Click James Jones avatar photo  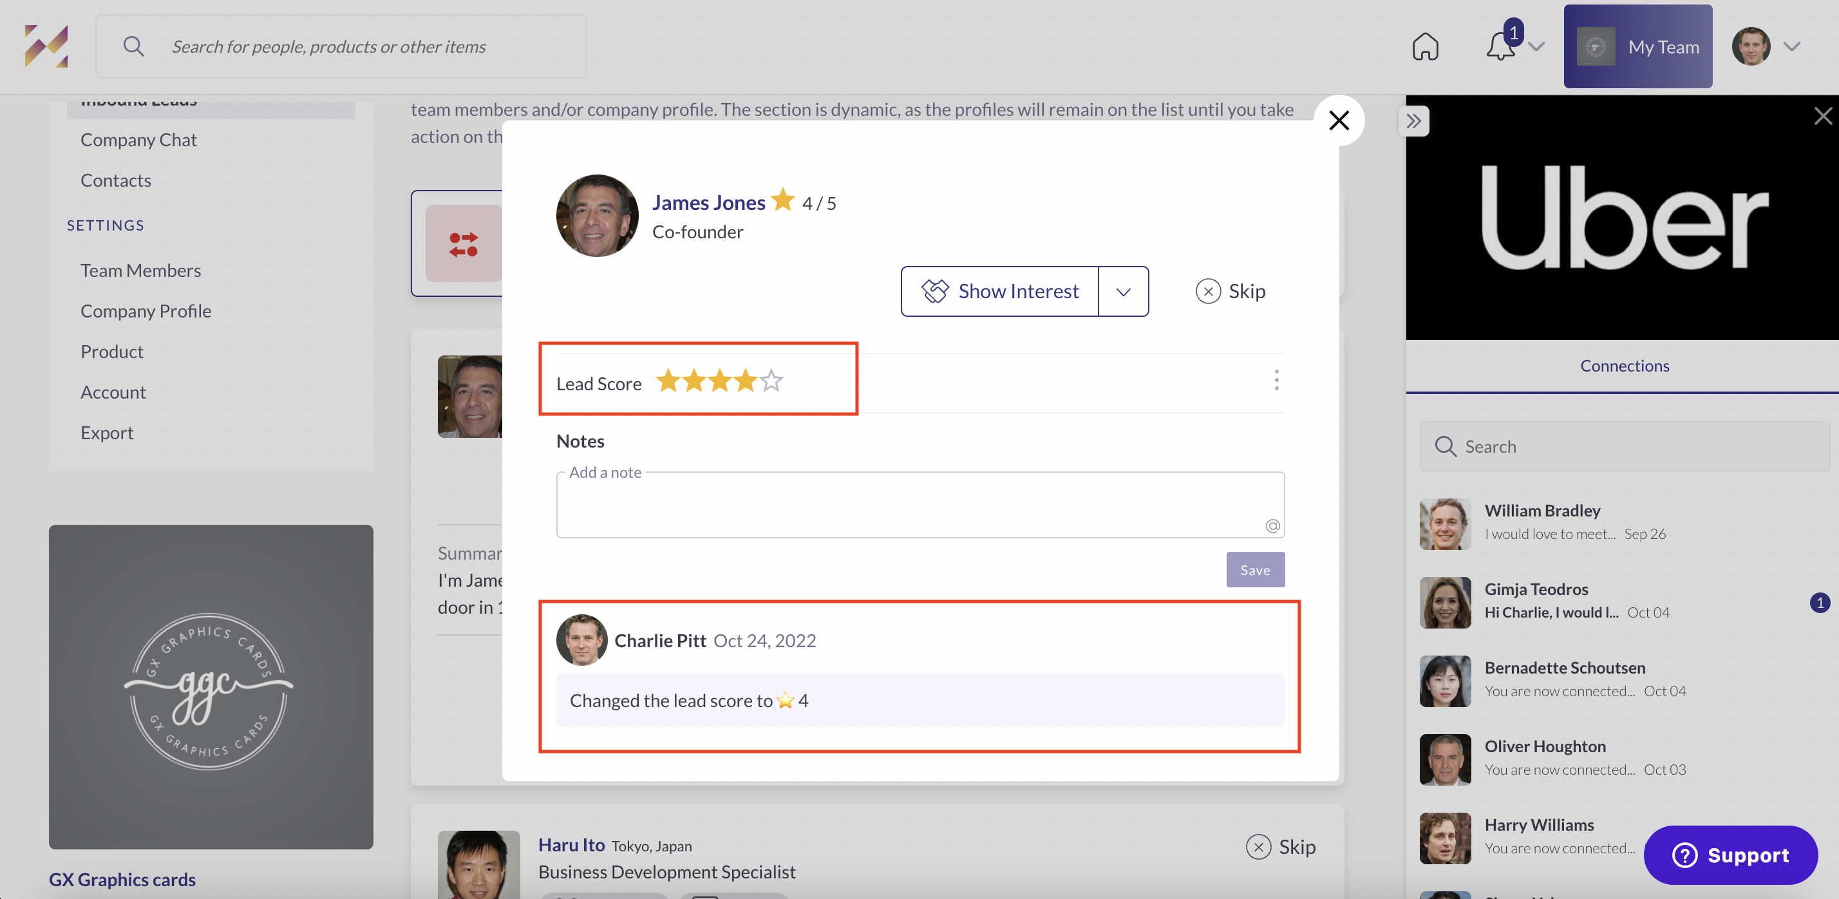[597, 216]
